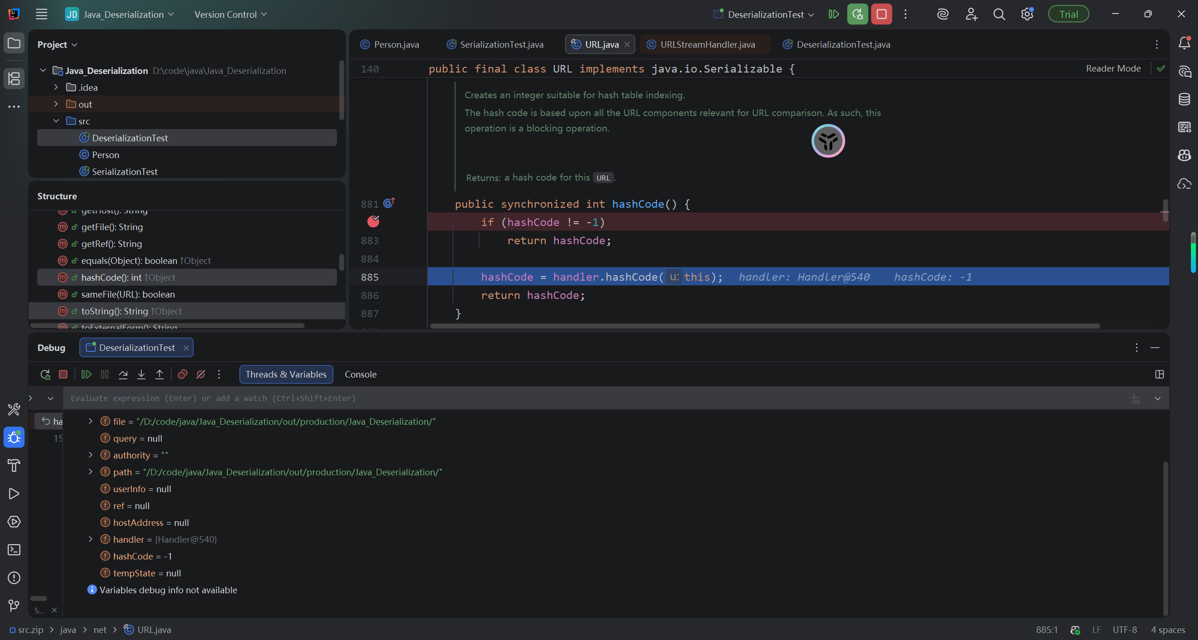This screenshot has width=1198, height=640.
Task: Click Step Over in debug toolbar
Action: [123, 374]
